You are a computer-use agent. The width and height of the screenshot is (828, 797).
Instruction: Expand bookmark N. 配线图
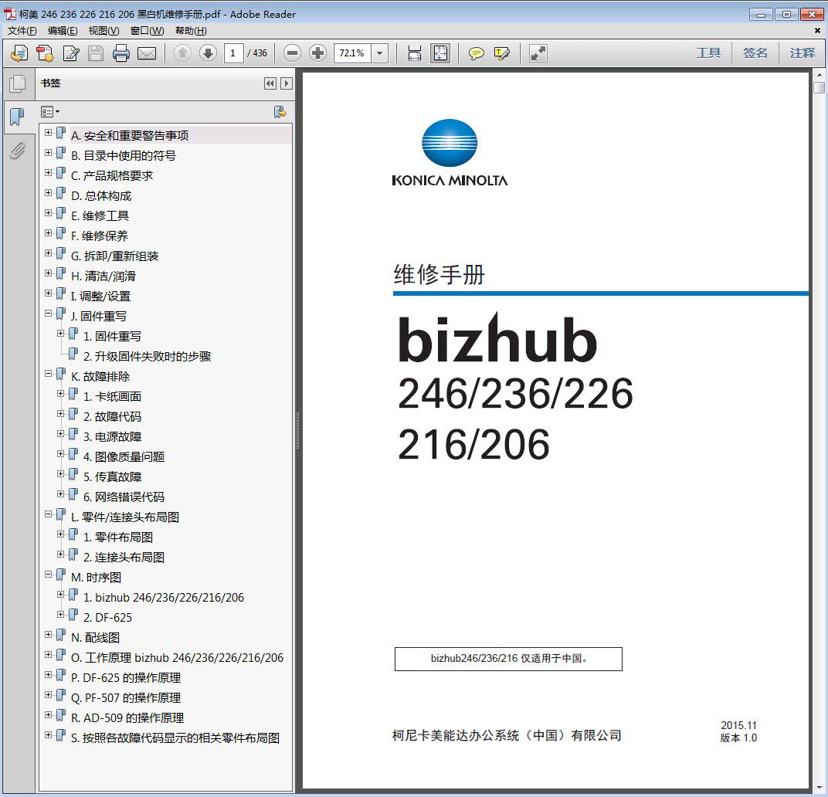[x=48, y=634]
